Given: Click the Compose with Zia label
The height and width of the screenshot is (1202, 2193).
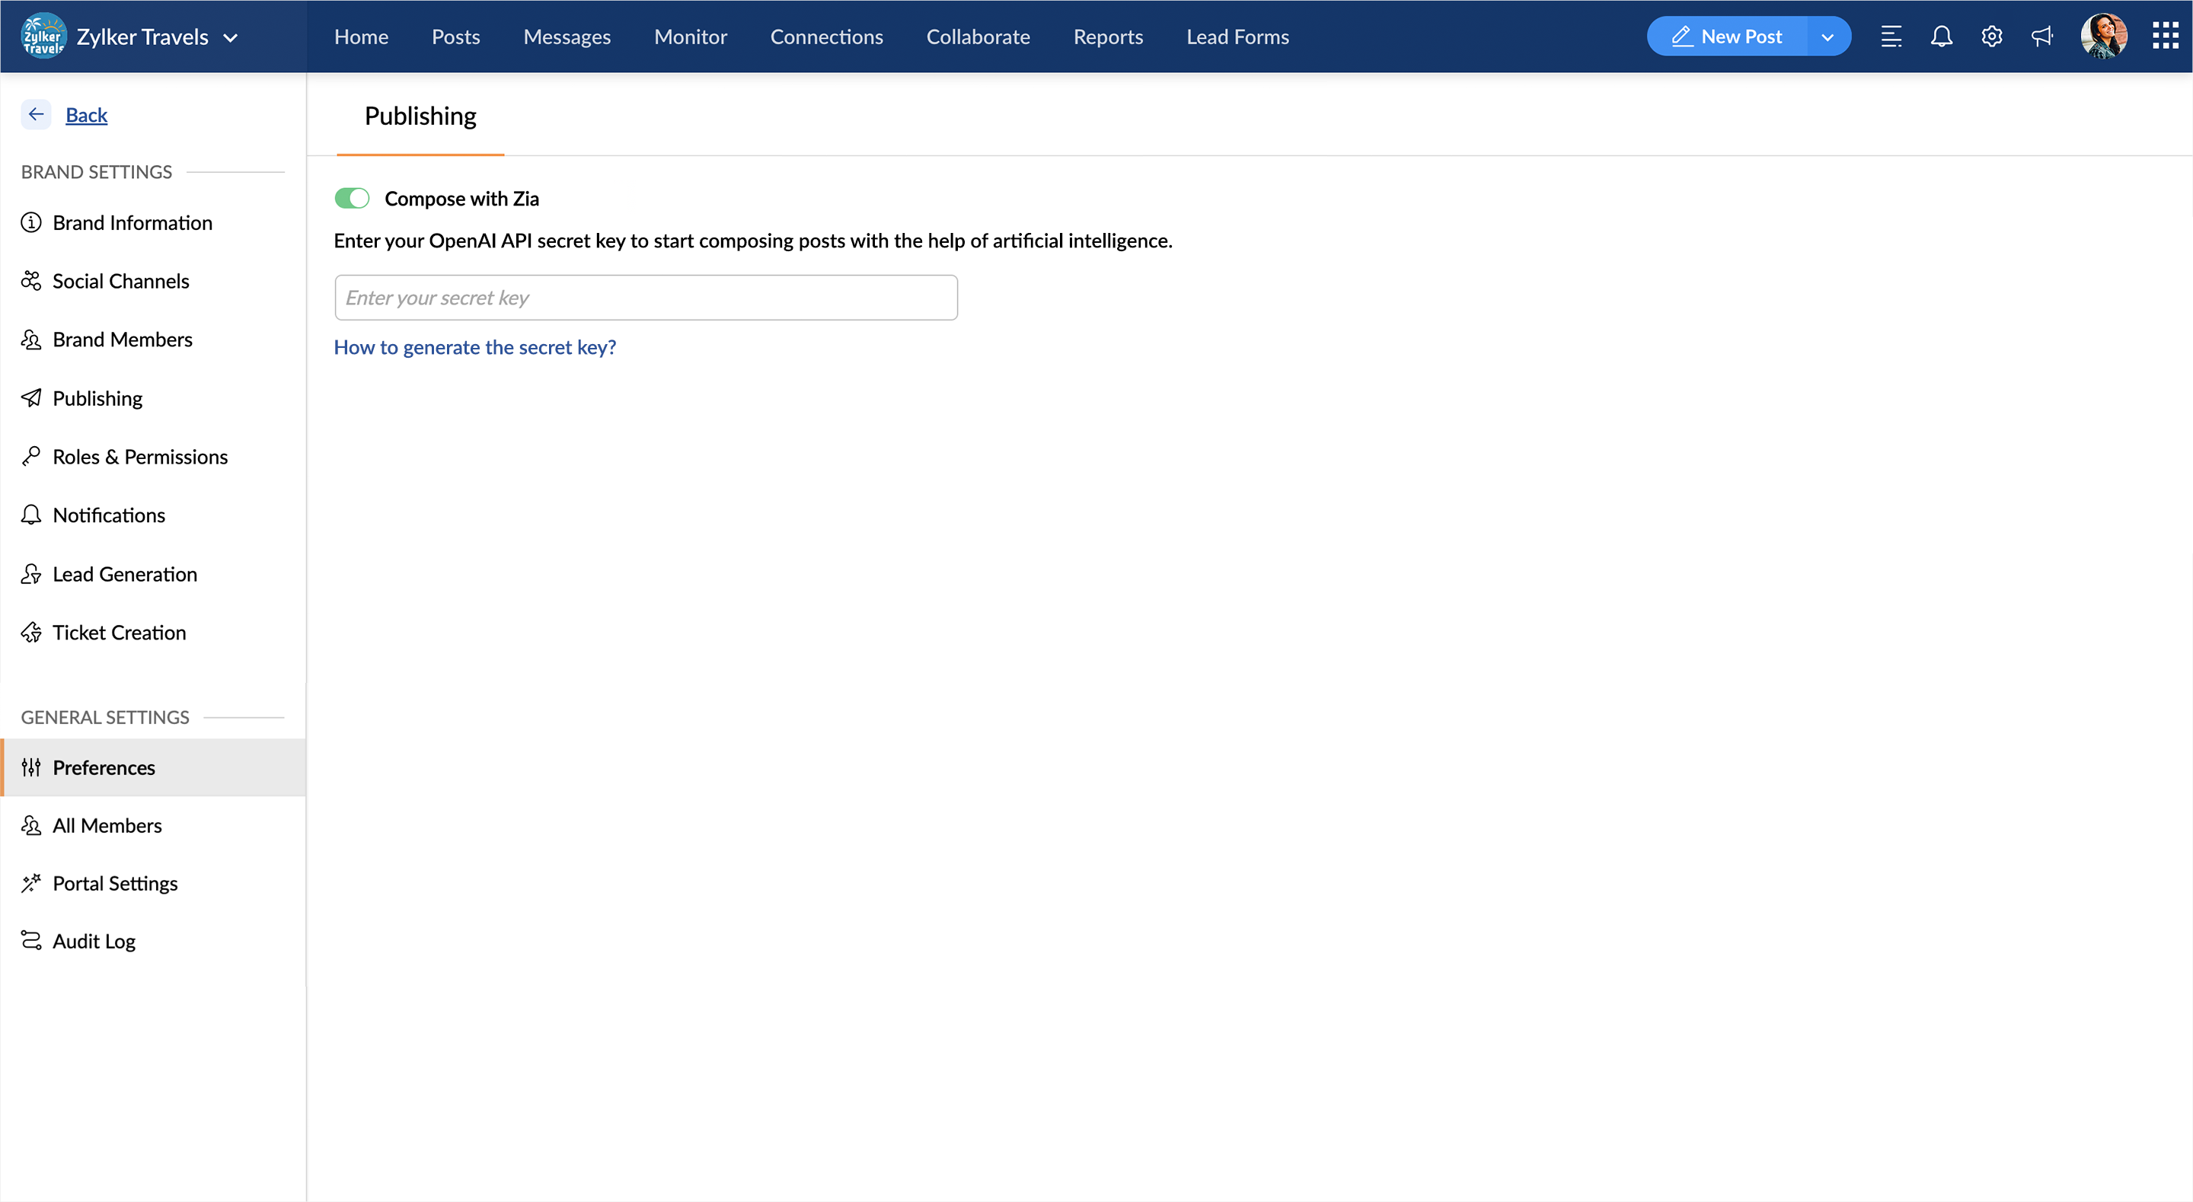Looking at the screenshot, I should point(461,199).
